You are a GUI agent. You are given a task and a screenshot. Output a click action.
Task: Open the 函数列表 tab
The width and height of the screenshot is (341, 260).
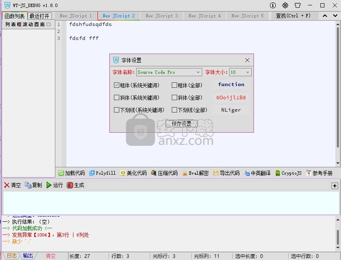coord(14,16)
